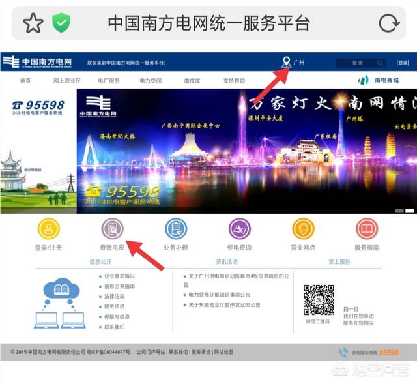Open the 南电商城 logo link
The width and height of the screenshot is (417, 384).
[379, 80]
